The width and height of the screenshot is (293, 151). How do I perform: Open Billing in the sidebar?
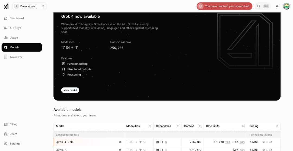point(22,124)
